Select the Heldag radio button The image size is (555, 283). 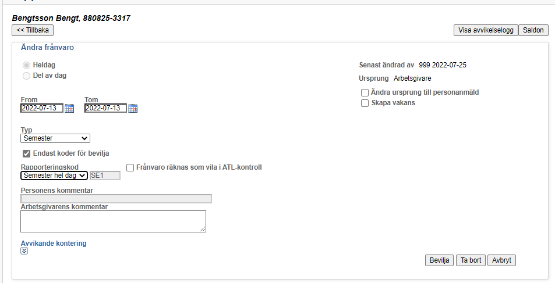27,65
